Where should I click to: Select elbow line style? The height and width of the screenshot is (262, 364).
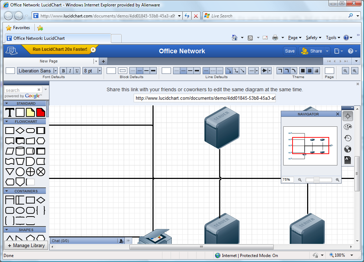pyautogui.click(x=236, y=71)
